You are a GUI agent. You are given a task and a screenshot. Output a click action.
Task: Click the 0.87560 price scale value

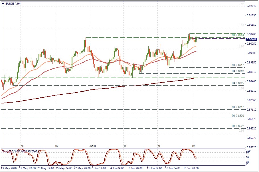coord(252,100)
